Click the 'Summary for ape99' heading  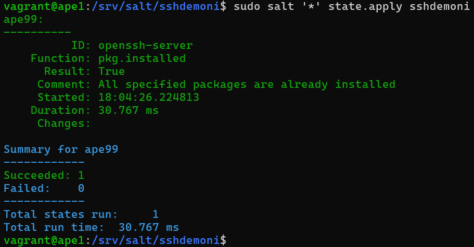[61, 149]
